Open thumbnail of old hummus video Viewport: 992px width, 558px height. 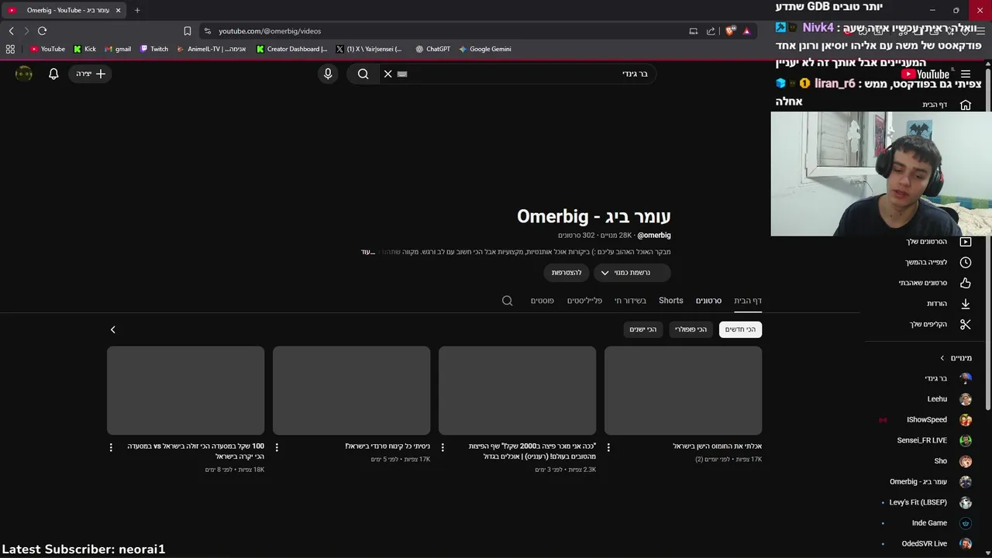[683, 391]
